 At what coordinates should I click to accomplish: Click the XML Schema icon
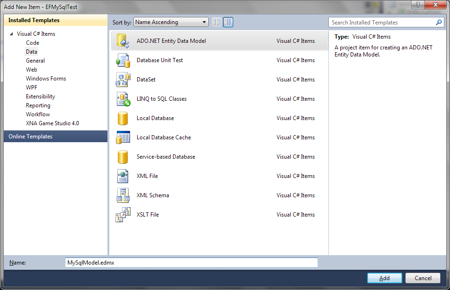[123, 195]
